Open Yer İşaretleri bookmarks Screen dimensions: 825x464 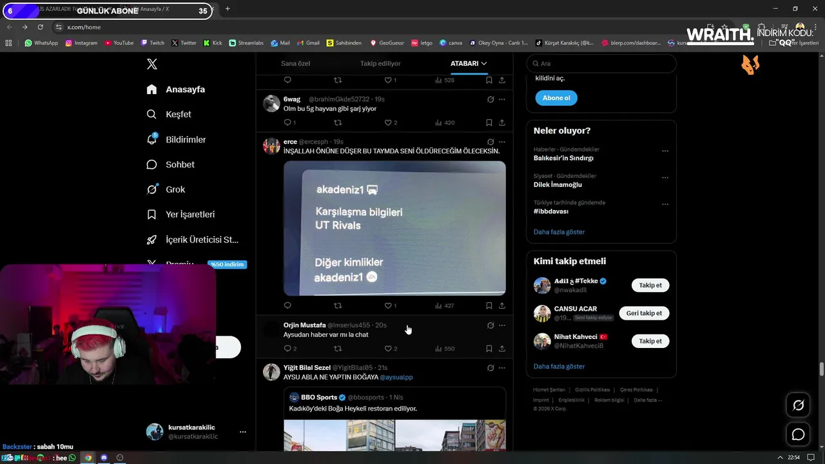pyautogui.click(x=180, y=214)
